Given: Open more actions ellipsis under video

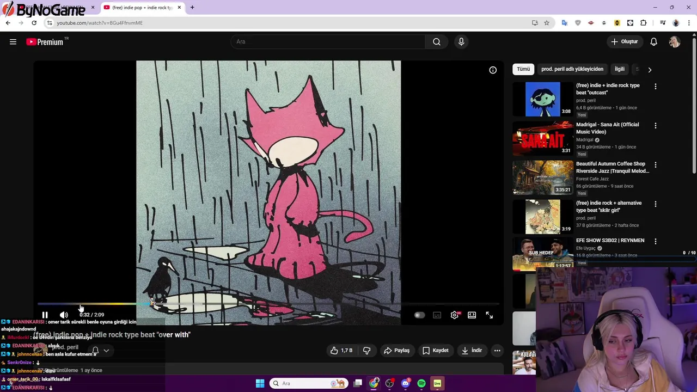Looking at the screenshot, I should pyautogui.click(x=497, y=351).
